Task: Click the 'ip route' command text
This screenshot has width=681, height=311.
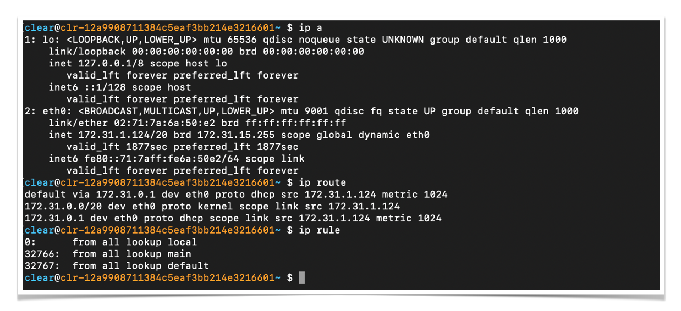Action: pyautogui.click(x=322, y=182)
